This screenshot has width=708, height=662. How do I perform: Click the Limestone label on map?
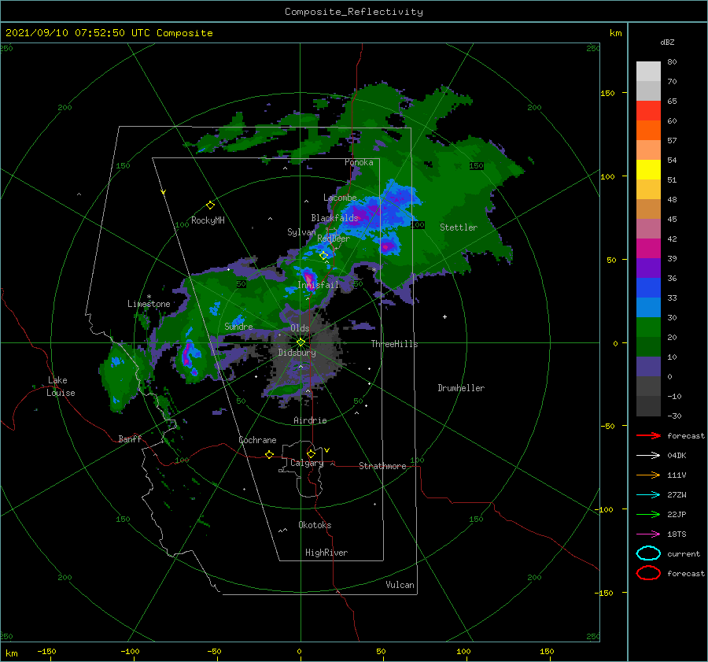(149, 304)
